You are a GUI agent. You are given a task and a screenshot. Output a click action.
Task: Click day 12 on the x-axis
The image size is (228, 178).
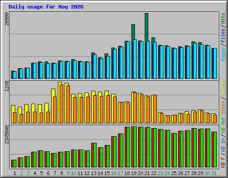pyautogui.click(x=87, y=173)
